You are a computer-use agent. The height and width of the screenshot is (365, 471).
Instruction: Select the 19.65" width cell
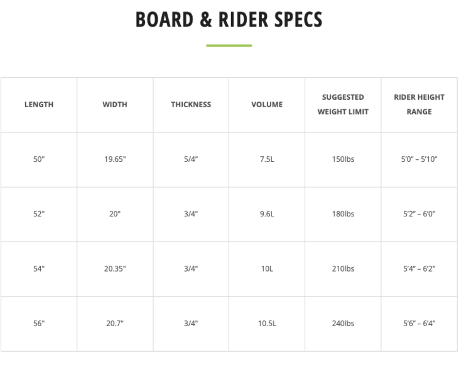coord(115,159)
